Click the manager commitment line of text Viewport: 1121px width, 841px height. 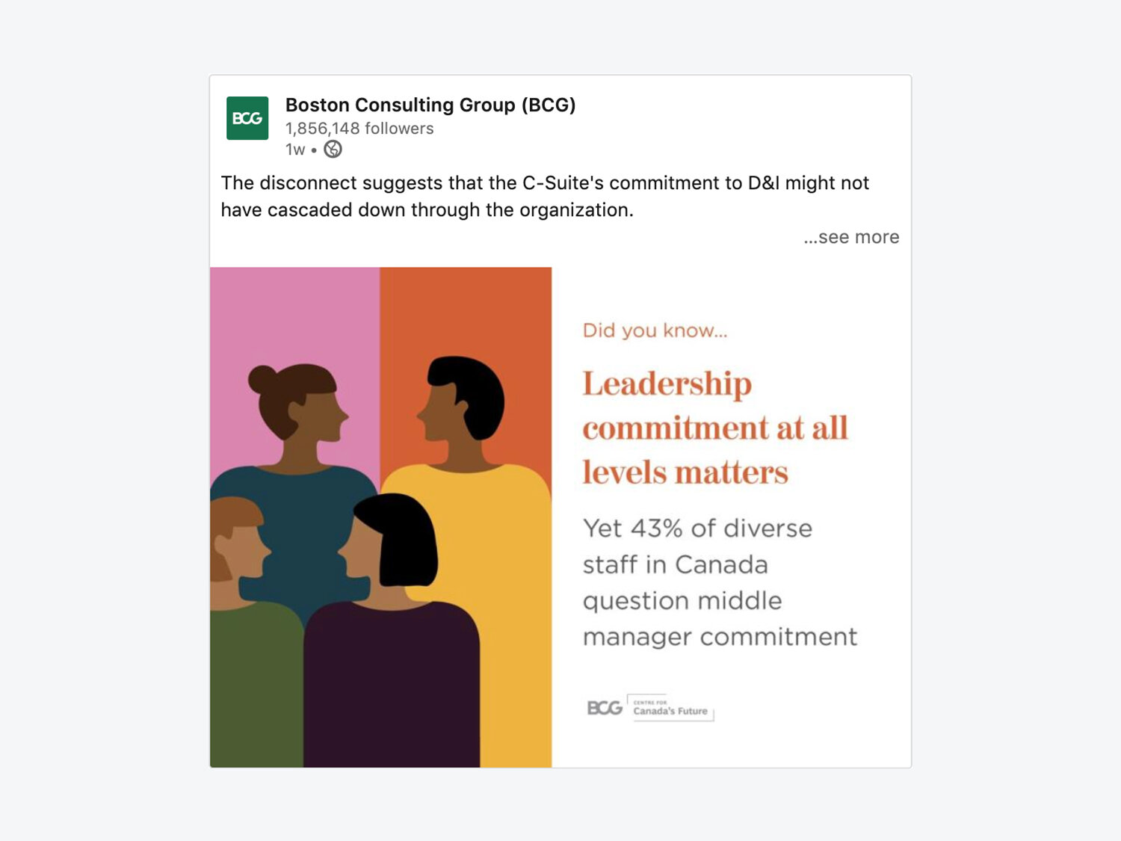coord(720,637)
